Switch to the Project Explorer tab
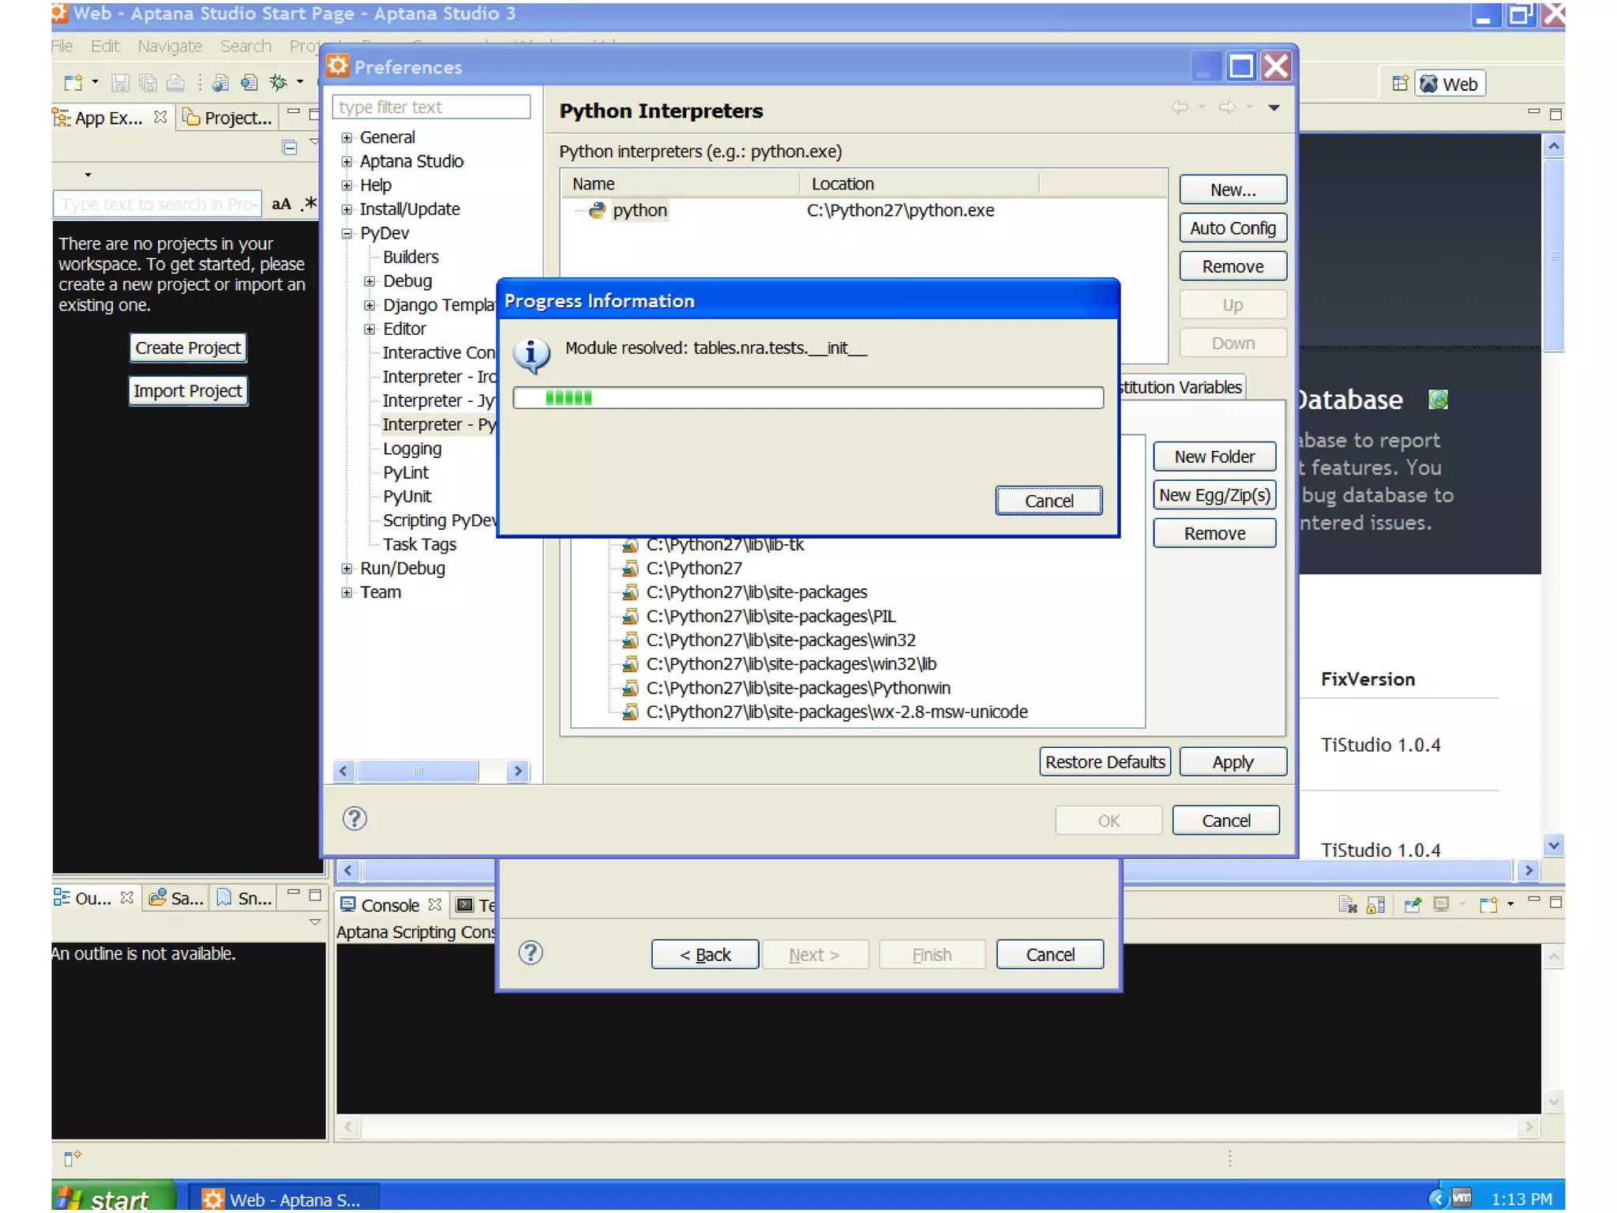 pyautogui.click(x=228, y=118)
